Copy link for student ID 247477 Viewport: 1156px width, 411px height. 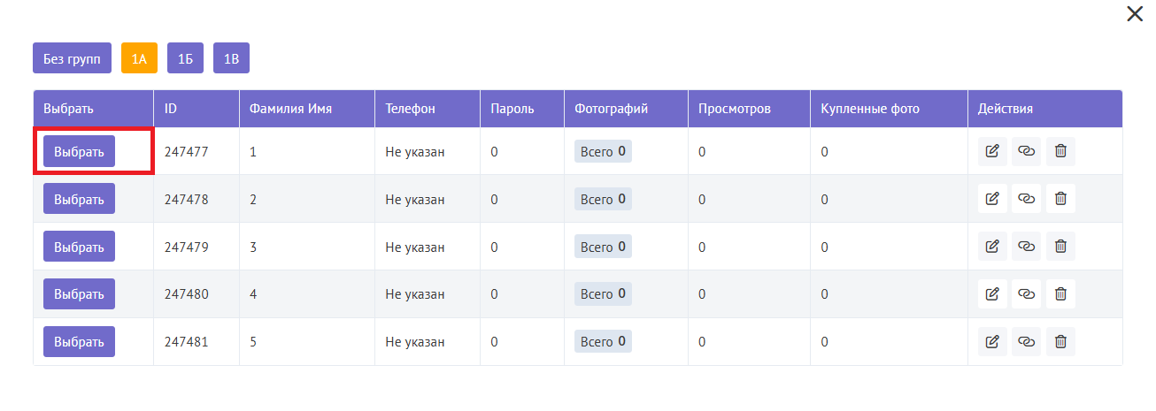pos(1027,151)
